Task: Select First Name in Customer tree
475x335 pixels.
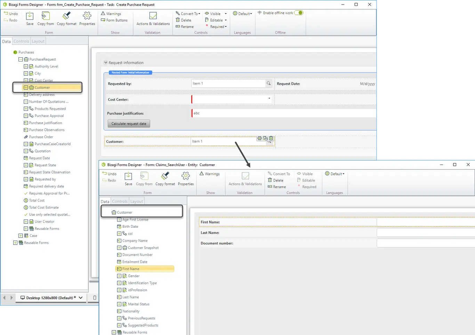Action: coord(145,269)
